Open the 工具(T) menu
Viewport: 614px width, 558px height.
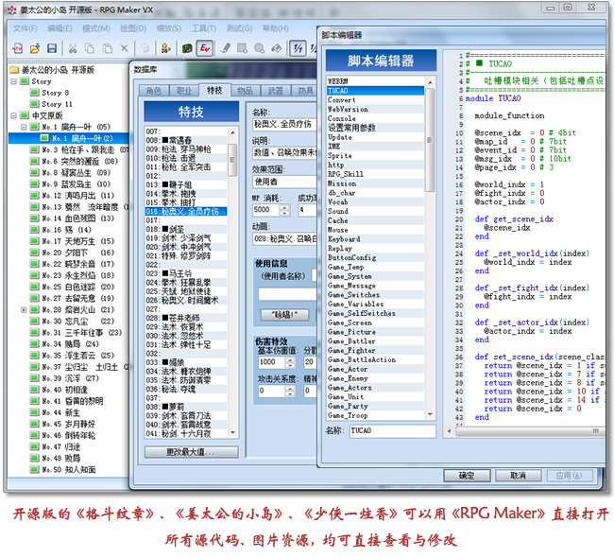click(204, 28)
